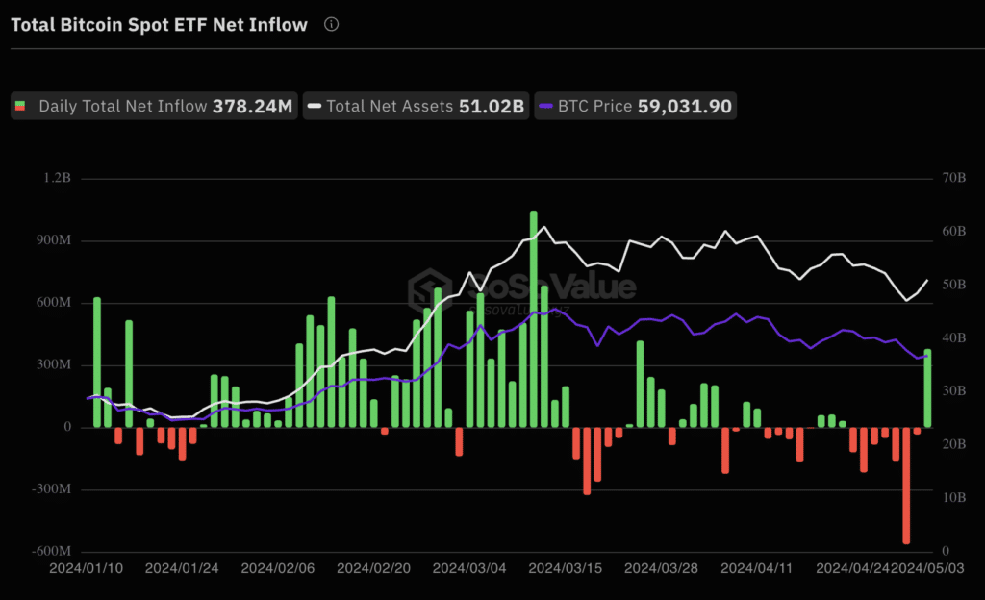Screen dimensions: 985x600
Task: Click the -600M left axis label
Action: click(52, 551)
